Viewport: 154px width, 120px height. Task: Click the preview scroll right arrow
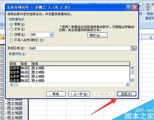128,85
